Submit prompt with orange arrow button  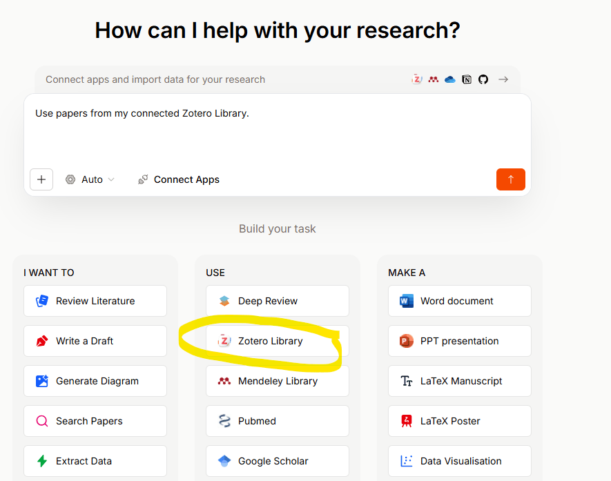tap(510, 179)
